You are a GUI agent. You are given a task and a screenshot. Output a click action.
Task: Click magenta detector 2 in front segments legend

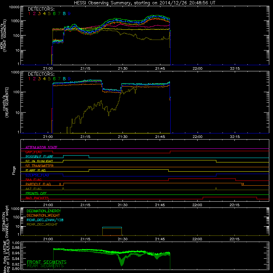tap(34, 14)
